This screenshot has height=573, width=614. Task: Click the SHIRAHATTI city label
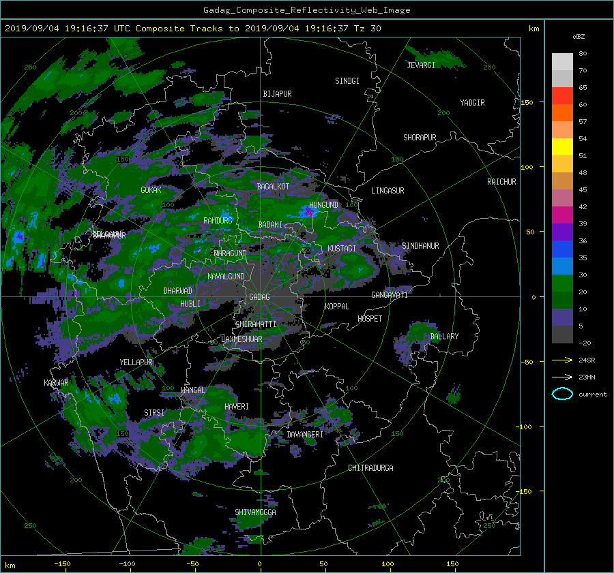point(256,324)
